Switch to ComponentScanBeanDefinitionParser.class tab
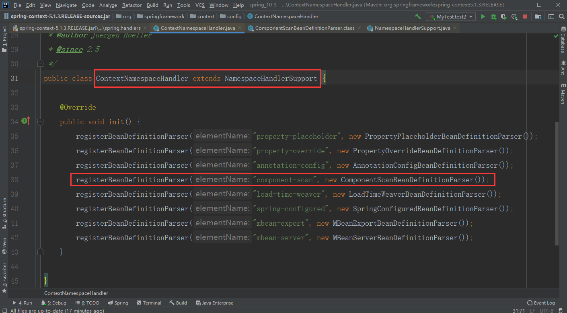Viewport: 567px width, 313px height. (305, 28)
